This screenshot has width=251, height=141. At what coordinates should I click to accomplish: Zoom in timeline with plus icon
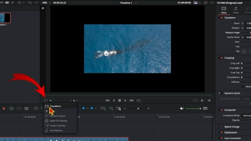pos(148,108)
